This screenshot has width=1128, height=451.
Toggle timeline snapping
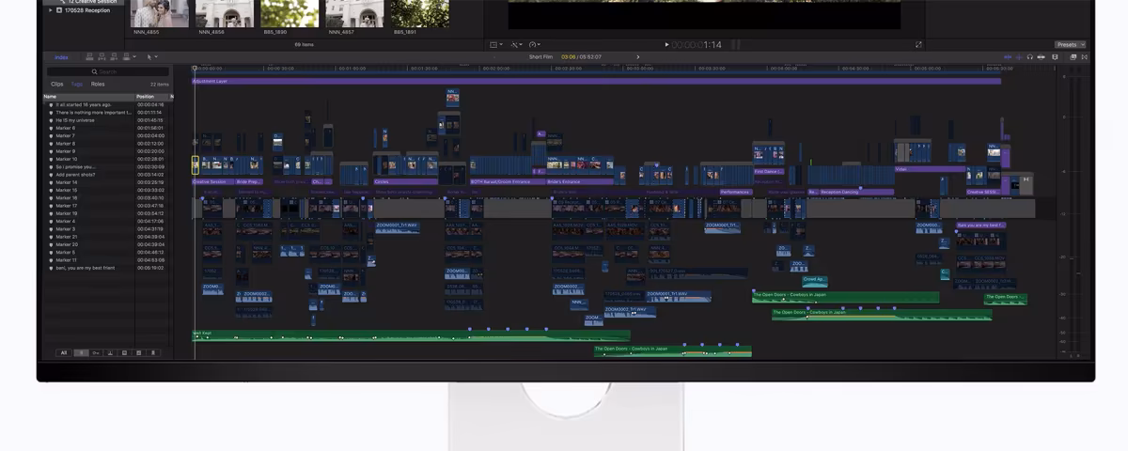[1041, 56]
